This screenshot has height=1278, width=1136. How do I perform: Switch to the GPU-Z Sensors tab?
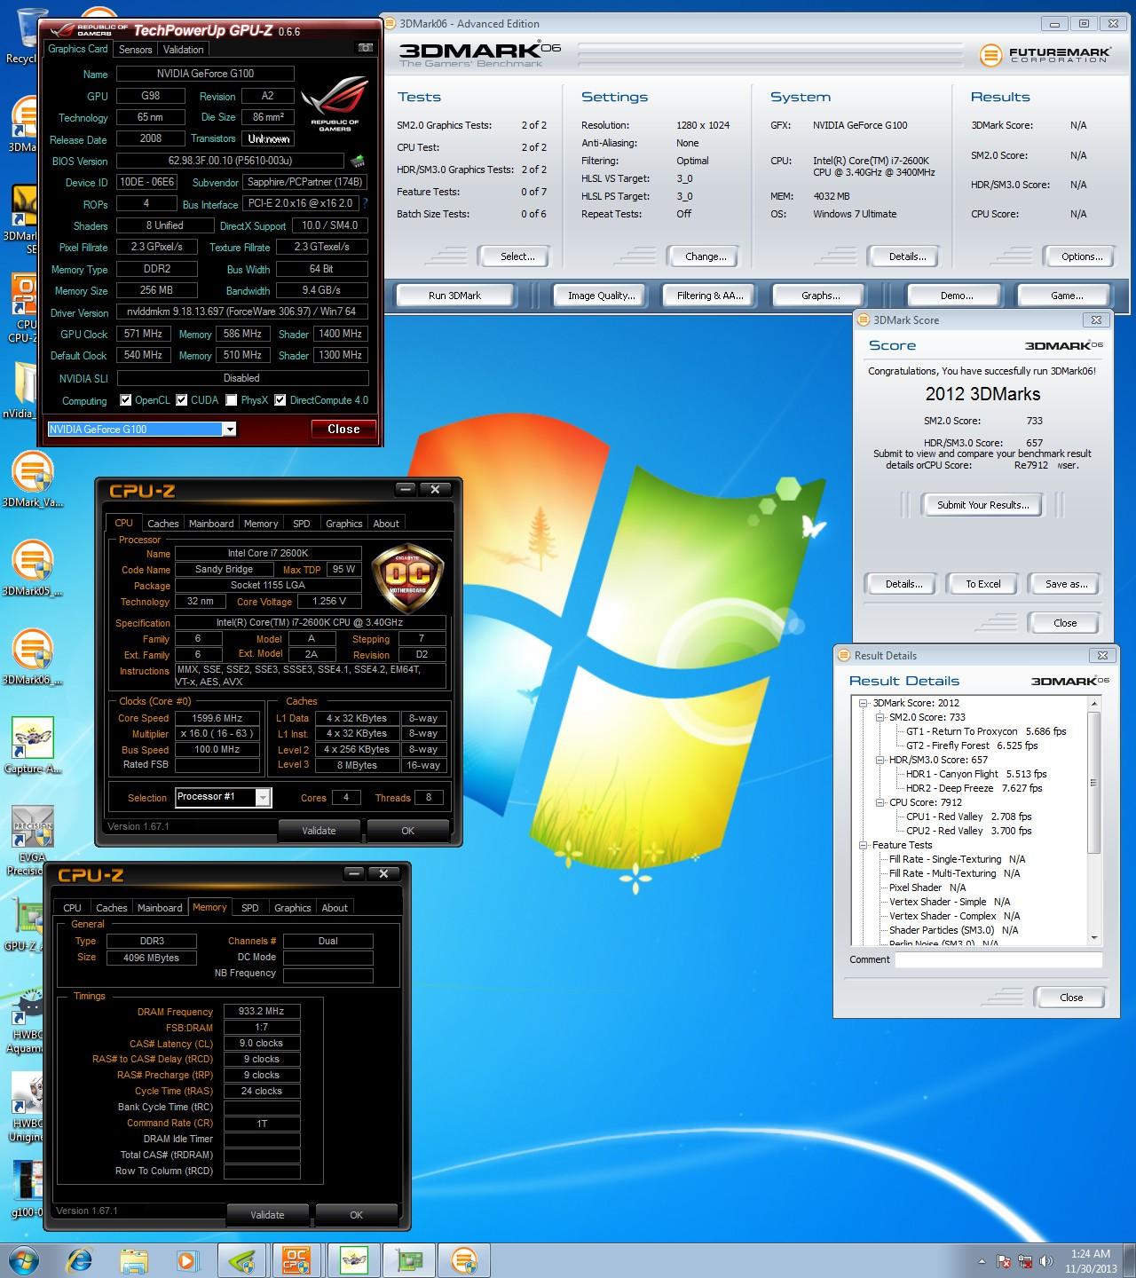(x=136, y=50)
